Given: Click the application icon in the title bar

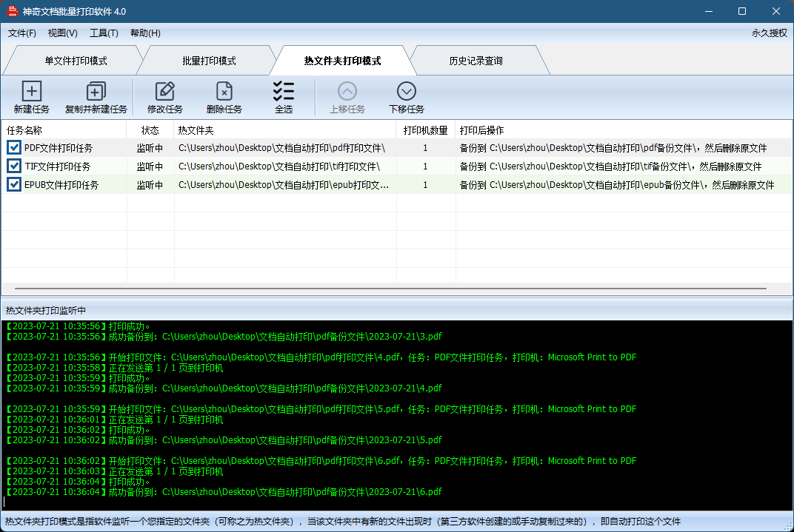Looking at the screenshot, I should [11, 11].
